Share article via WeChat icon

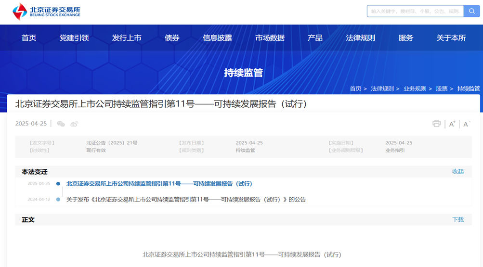pyautogui.click(x=61, y=124)
